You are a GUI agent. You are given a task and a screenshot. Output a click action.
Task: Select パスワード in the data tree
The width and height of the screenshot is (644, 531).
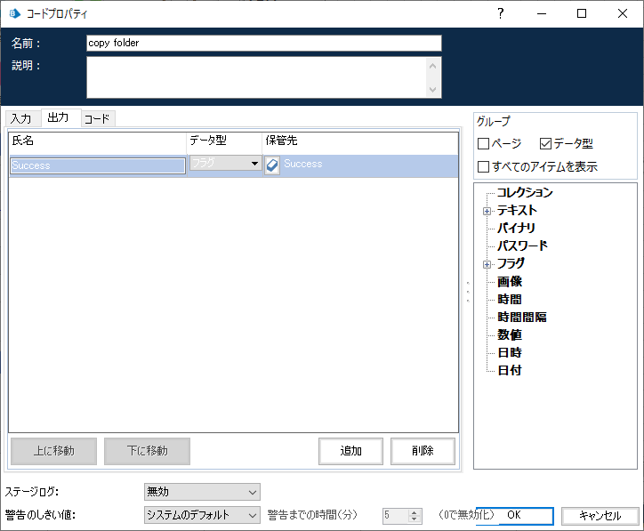(522, 245)
